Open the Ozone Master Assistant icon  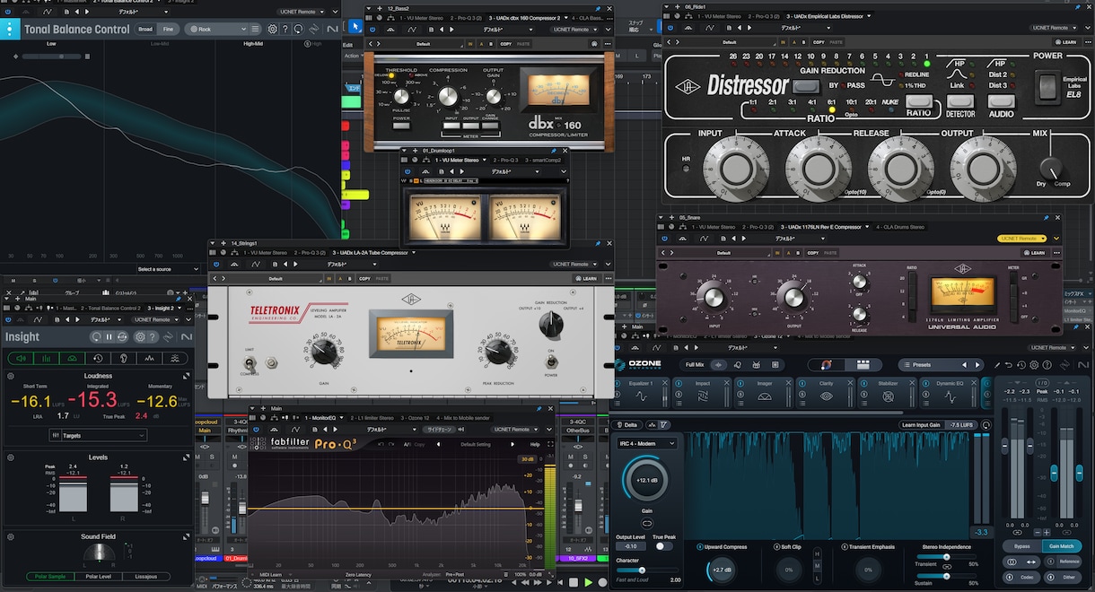(x=825, y=365)
